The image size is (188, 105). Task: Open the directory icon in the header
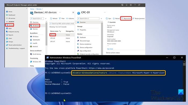[x=122, y=5]
